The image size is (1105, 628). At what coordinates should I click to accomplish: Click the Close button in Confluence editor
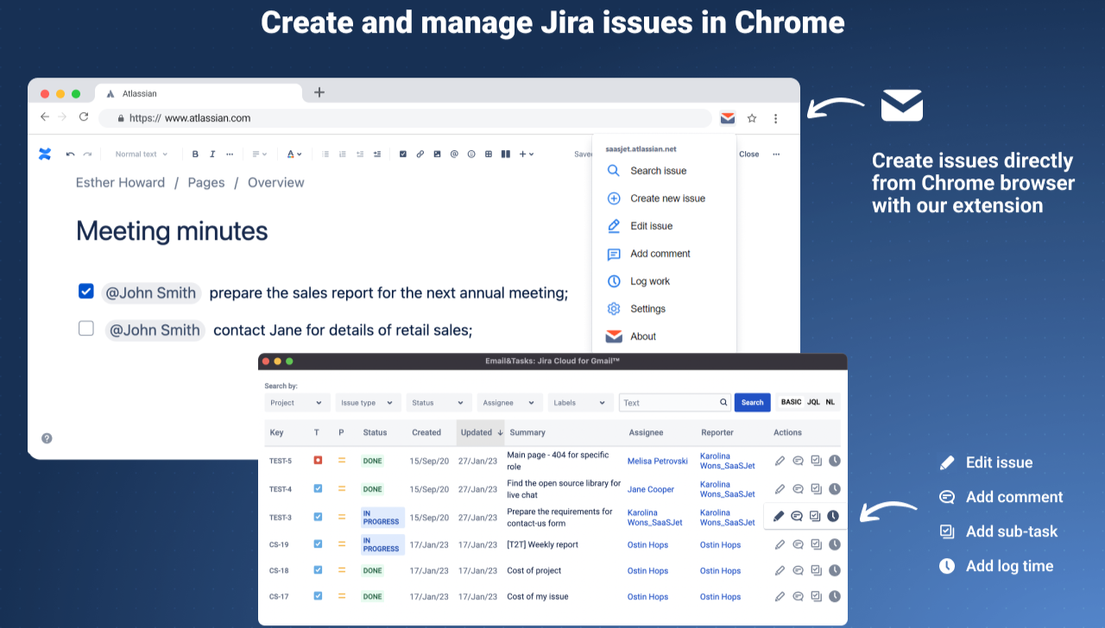749,154
